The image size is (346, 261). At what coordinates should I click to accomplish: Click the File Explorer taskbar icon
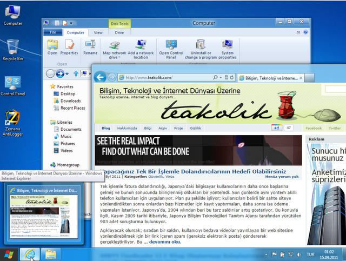51,255
